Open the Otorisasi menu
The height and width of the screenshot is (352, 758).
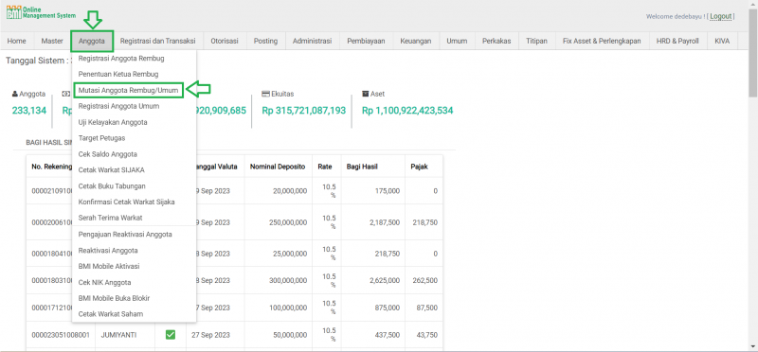click(225, 41)
